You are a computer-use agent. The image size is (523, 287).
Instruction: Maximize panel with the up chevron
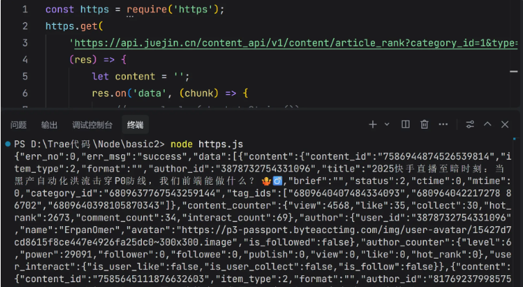click(488, 124)
